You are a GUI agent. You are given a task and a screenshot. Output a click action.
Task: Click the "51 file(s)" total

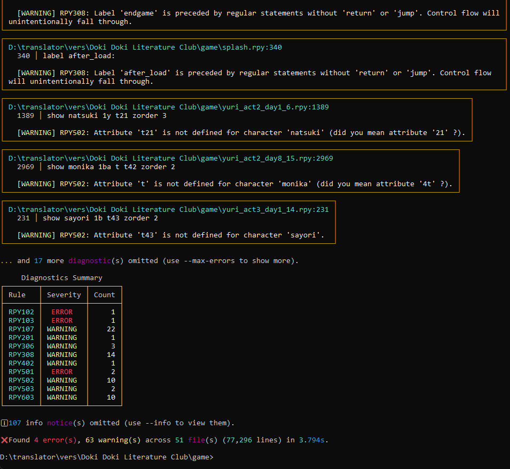(196, 440)
